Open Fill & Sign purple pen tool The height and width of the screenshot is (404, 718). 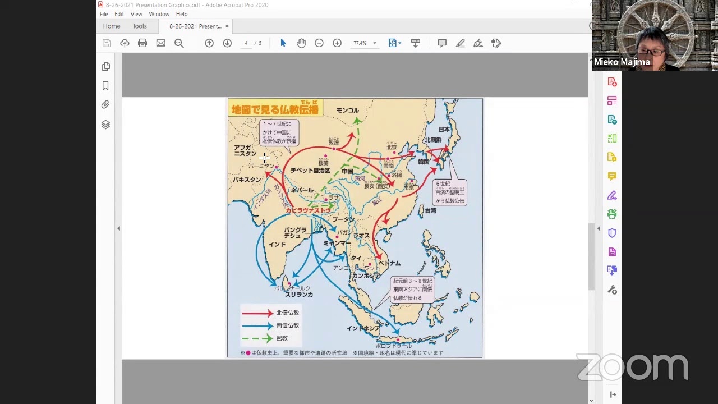click(x=612, y=195)
